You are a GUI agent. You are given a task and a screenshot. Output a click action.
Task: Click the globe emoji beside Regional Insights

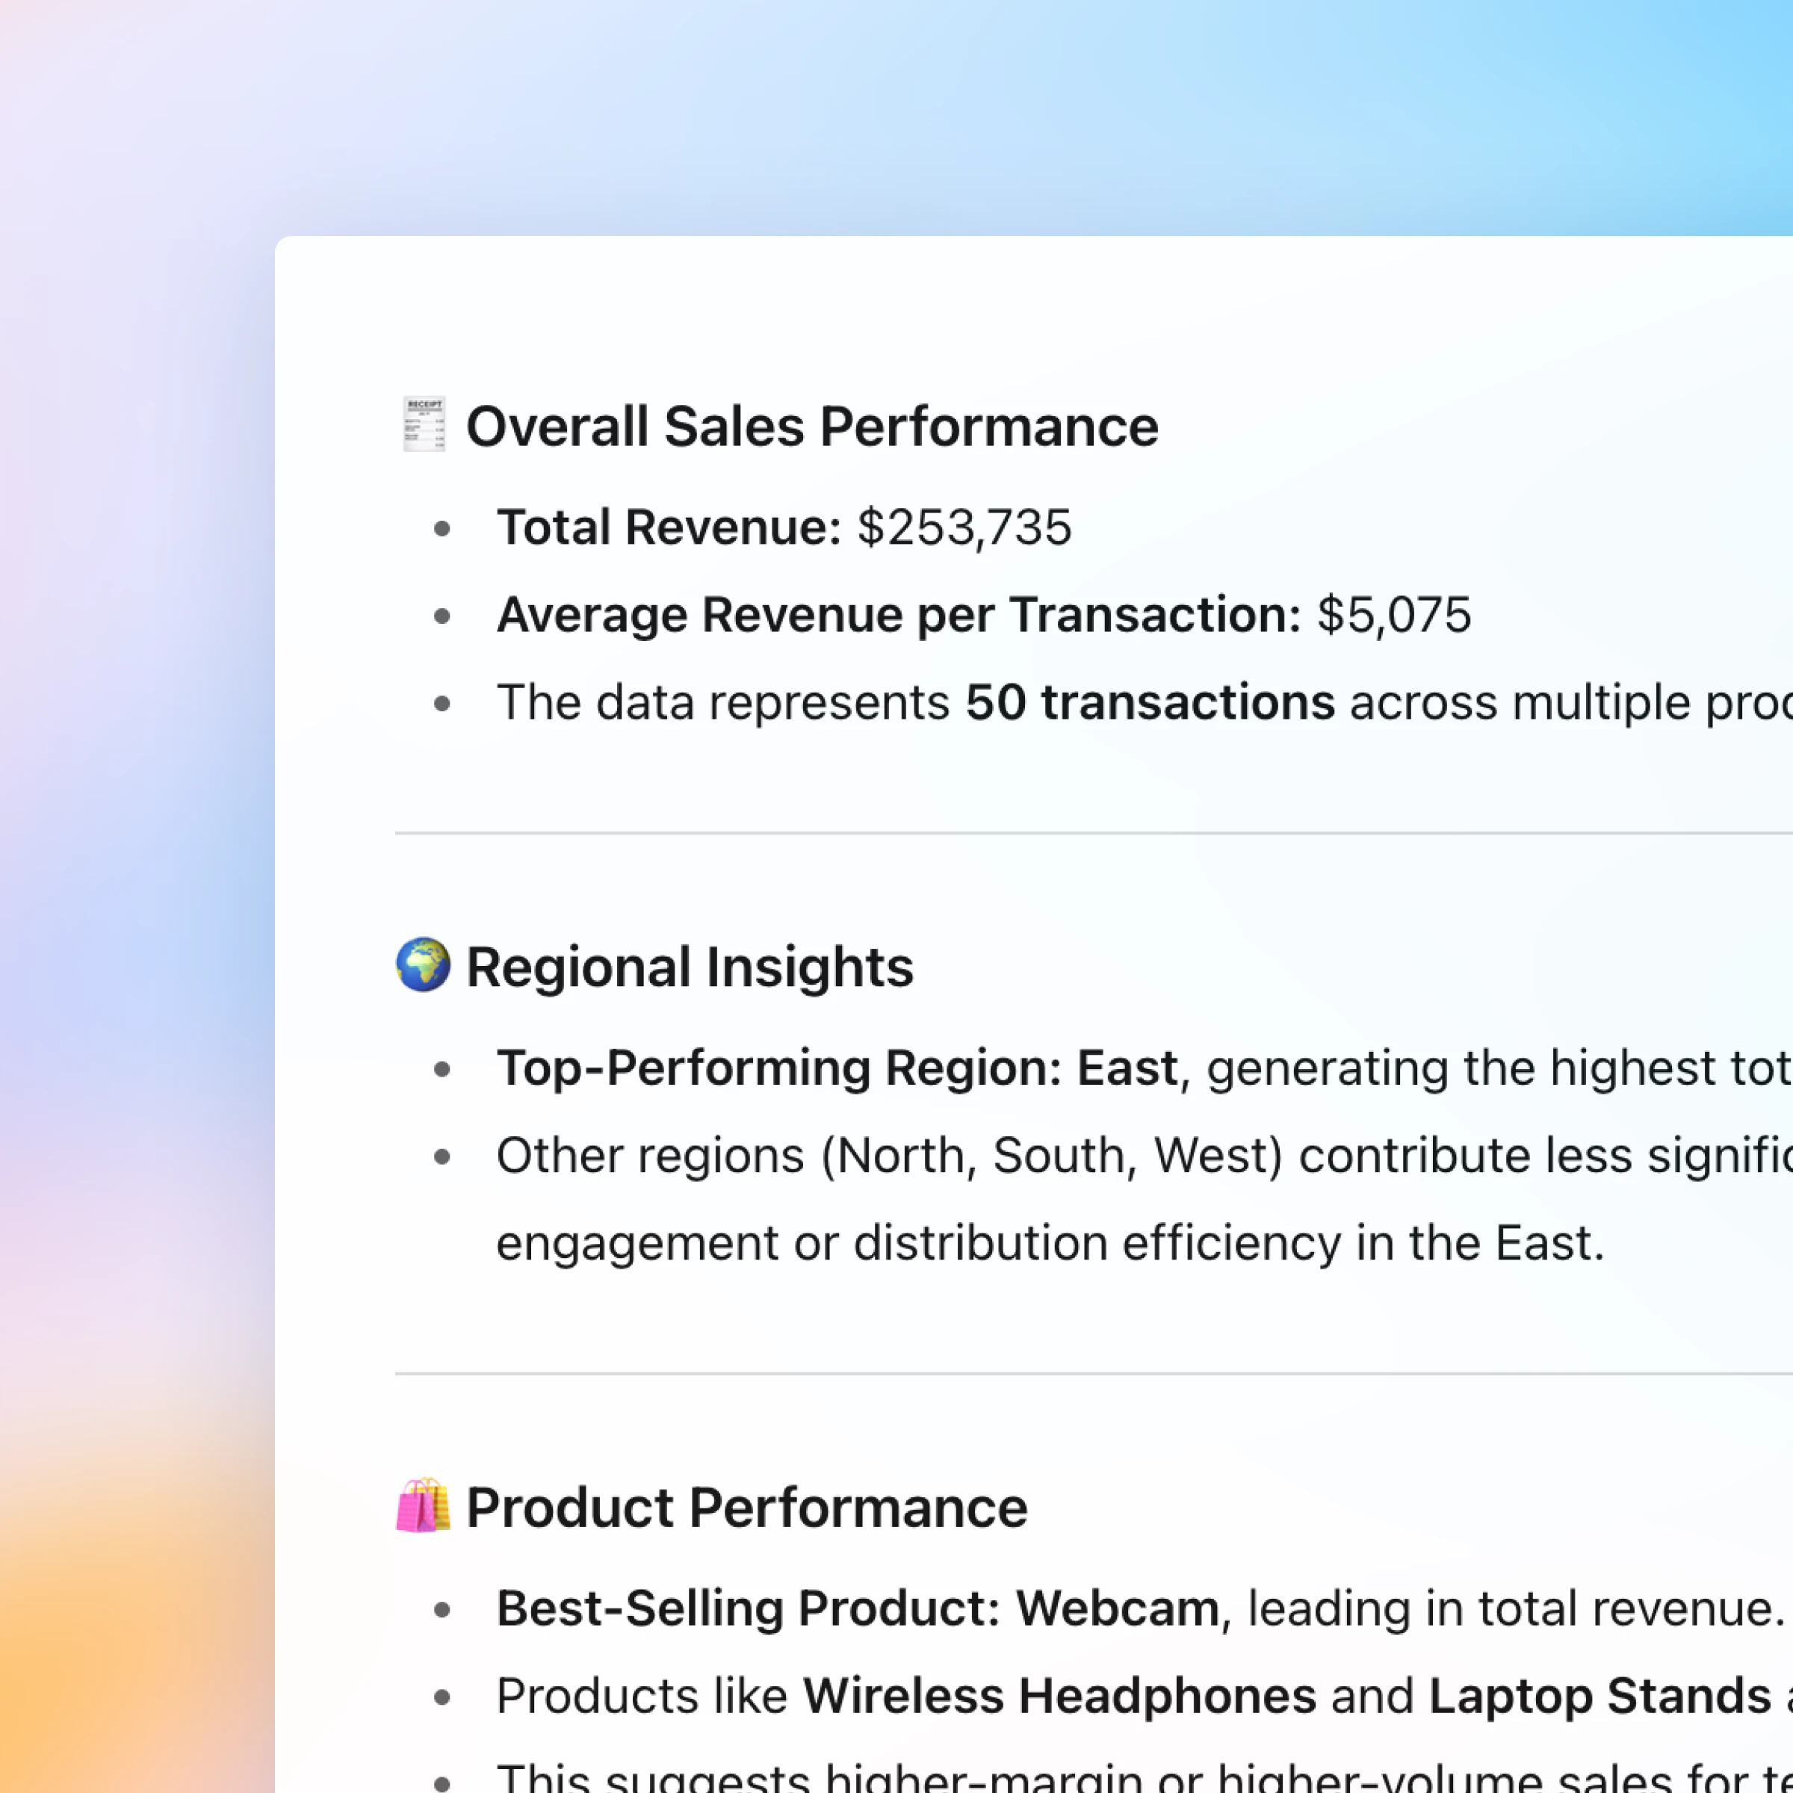pyautogui.click(x=423, y=965)
